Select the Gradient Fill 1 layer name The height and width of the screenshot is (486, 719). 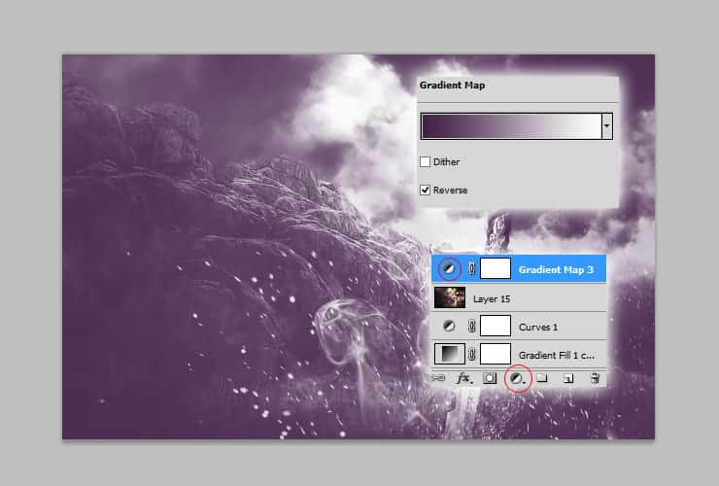(556, 355)
